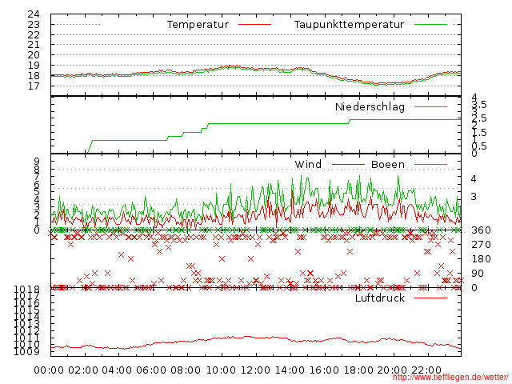Click the 18:00 time axis label
Viewport: 512px width, 384px height.
point(358,370)
